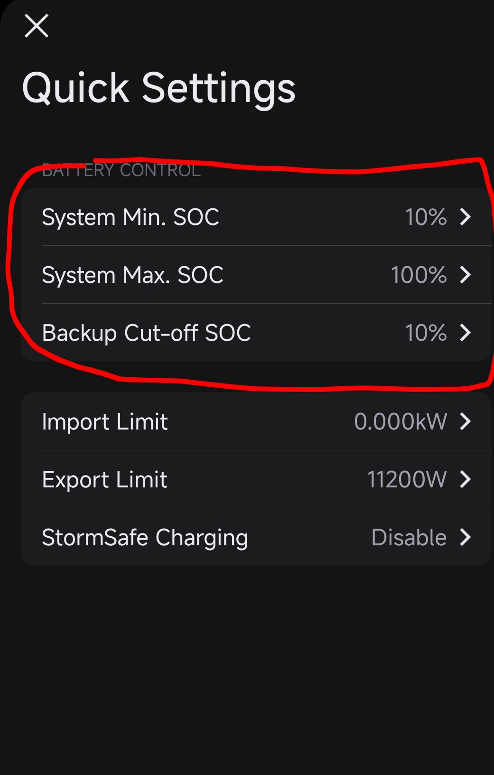Tap the Export Limit chevron arrow
494x775 pixels.
click(x=466, y=479)
